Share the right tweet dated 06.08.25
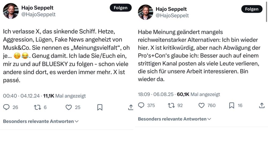Image resolution: width=268 pixels, height=151 pixels. (262, 105)
